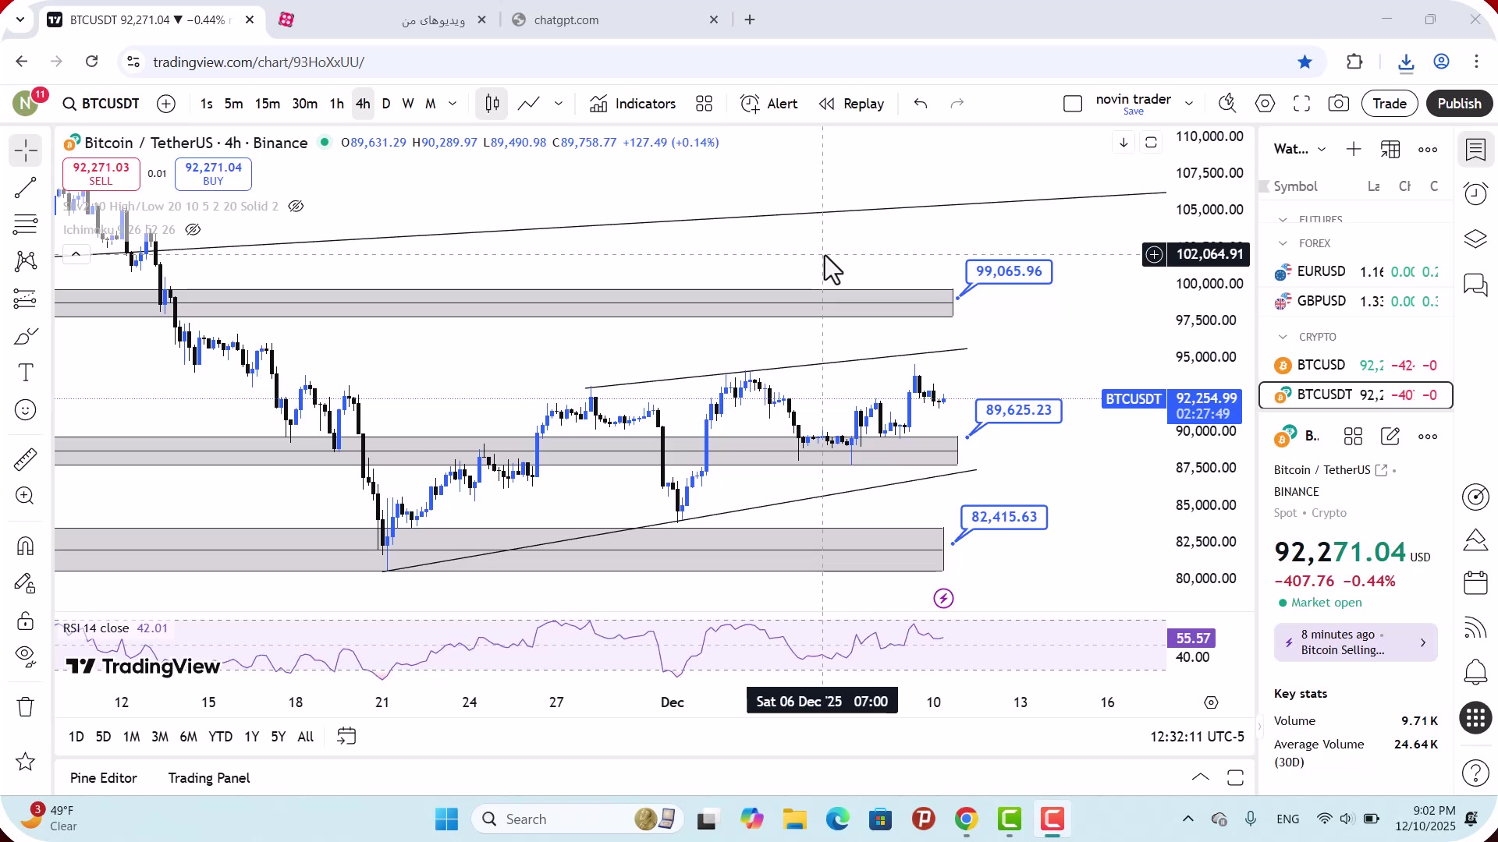Show the hidden Ichimoku indicator
This screenshot has height=842, width=1498.
pyautogui.click(x=193, y=230)
